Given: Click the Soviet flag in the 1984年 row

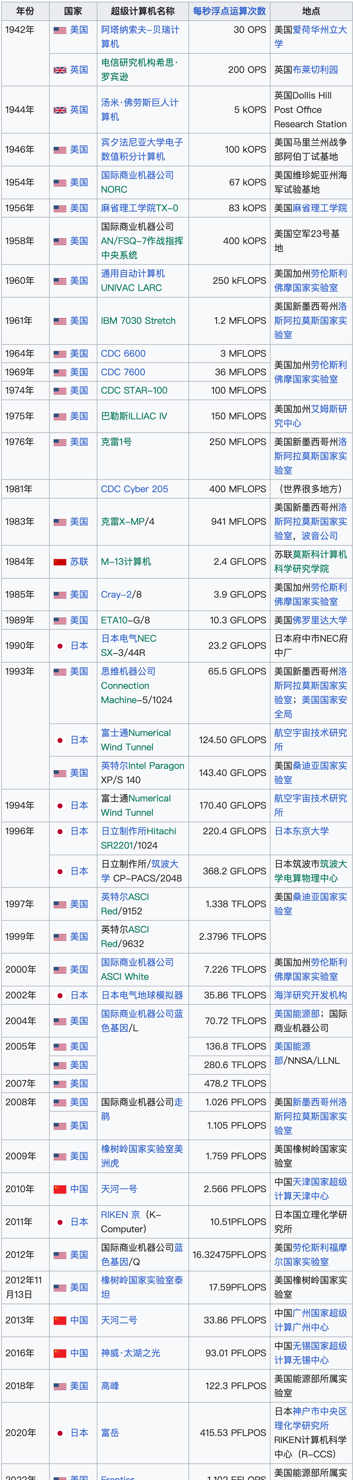Looking at the screenshot, I should point(60,562).
